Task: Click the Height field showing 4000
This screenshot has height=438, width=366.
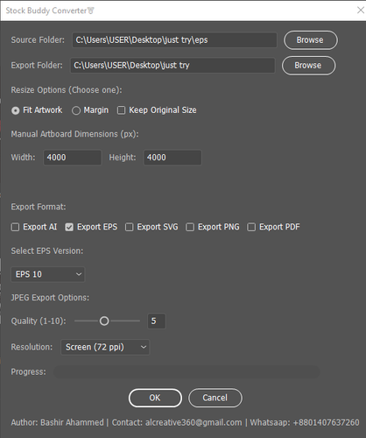Action: (x=172, y=158)
